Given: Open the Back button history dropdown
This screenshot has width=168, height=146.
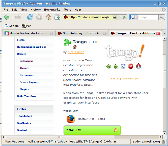Looking at the screenshot, I should pyautogui.click(x=12, y=17).
